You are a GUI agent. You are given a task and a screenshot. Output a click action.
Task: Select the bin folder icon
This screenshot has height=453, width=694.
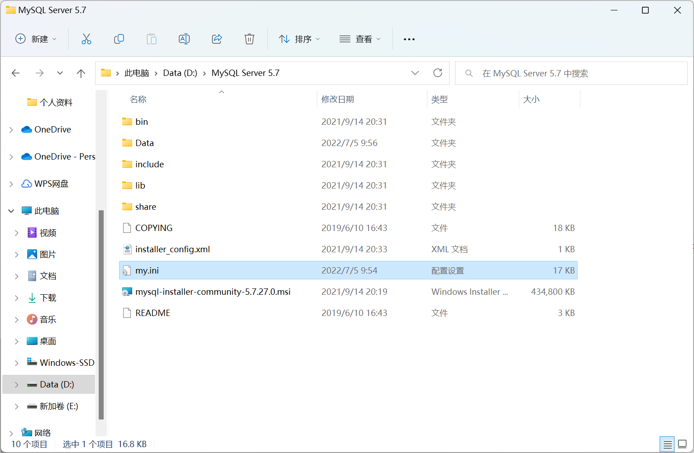point(127,122)
